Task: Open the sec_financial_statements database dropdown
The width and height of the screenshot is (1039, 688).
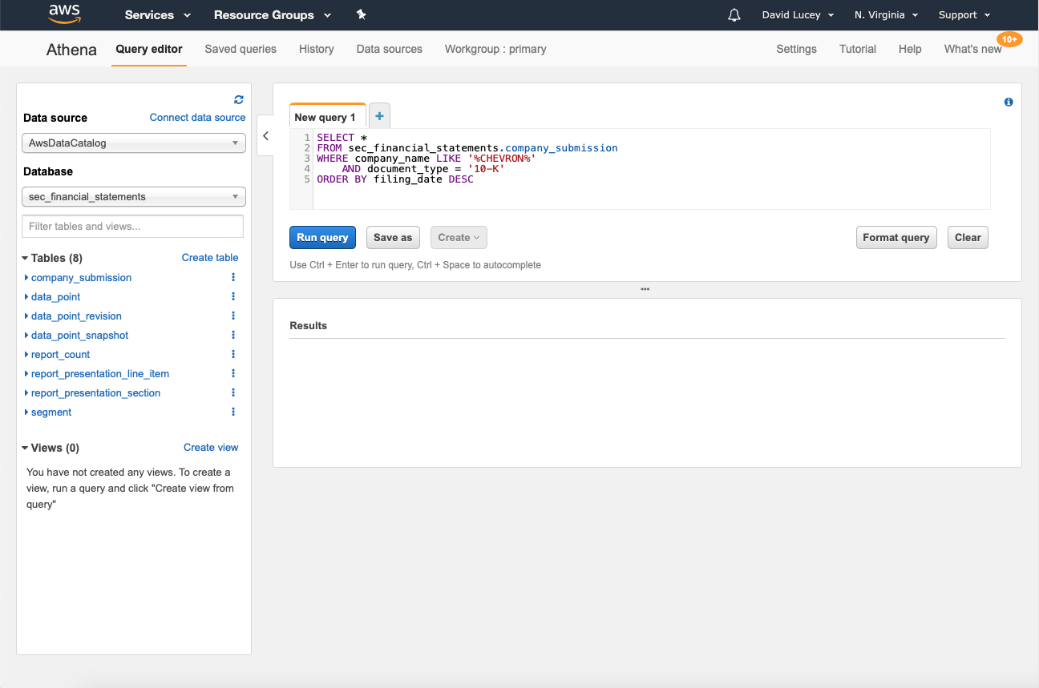Action: coord(133,197)
